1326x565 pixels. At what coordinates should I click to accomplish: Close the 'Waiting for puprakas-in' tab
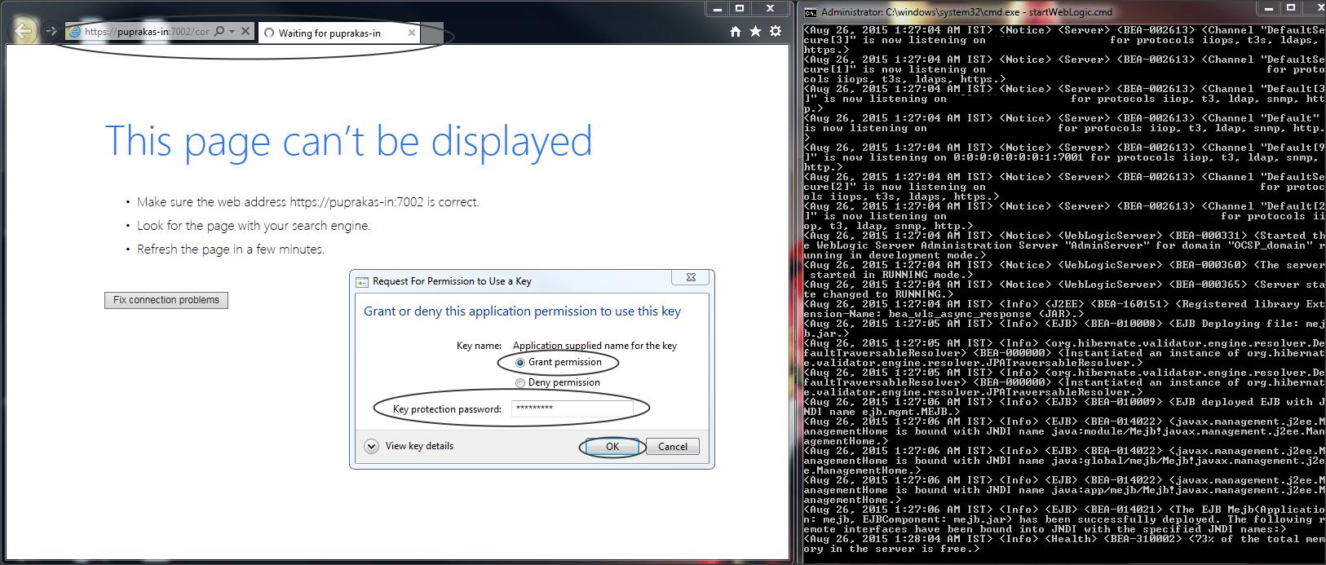(x=412, y=33)
